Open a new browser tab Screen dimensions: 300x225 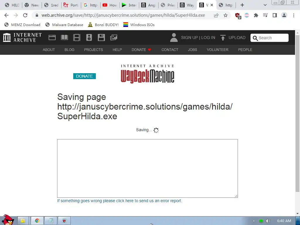coord(242,5)
